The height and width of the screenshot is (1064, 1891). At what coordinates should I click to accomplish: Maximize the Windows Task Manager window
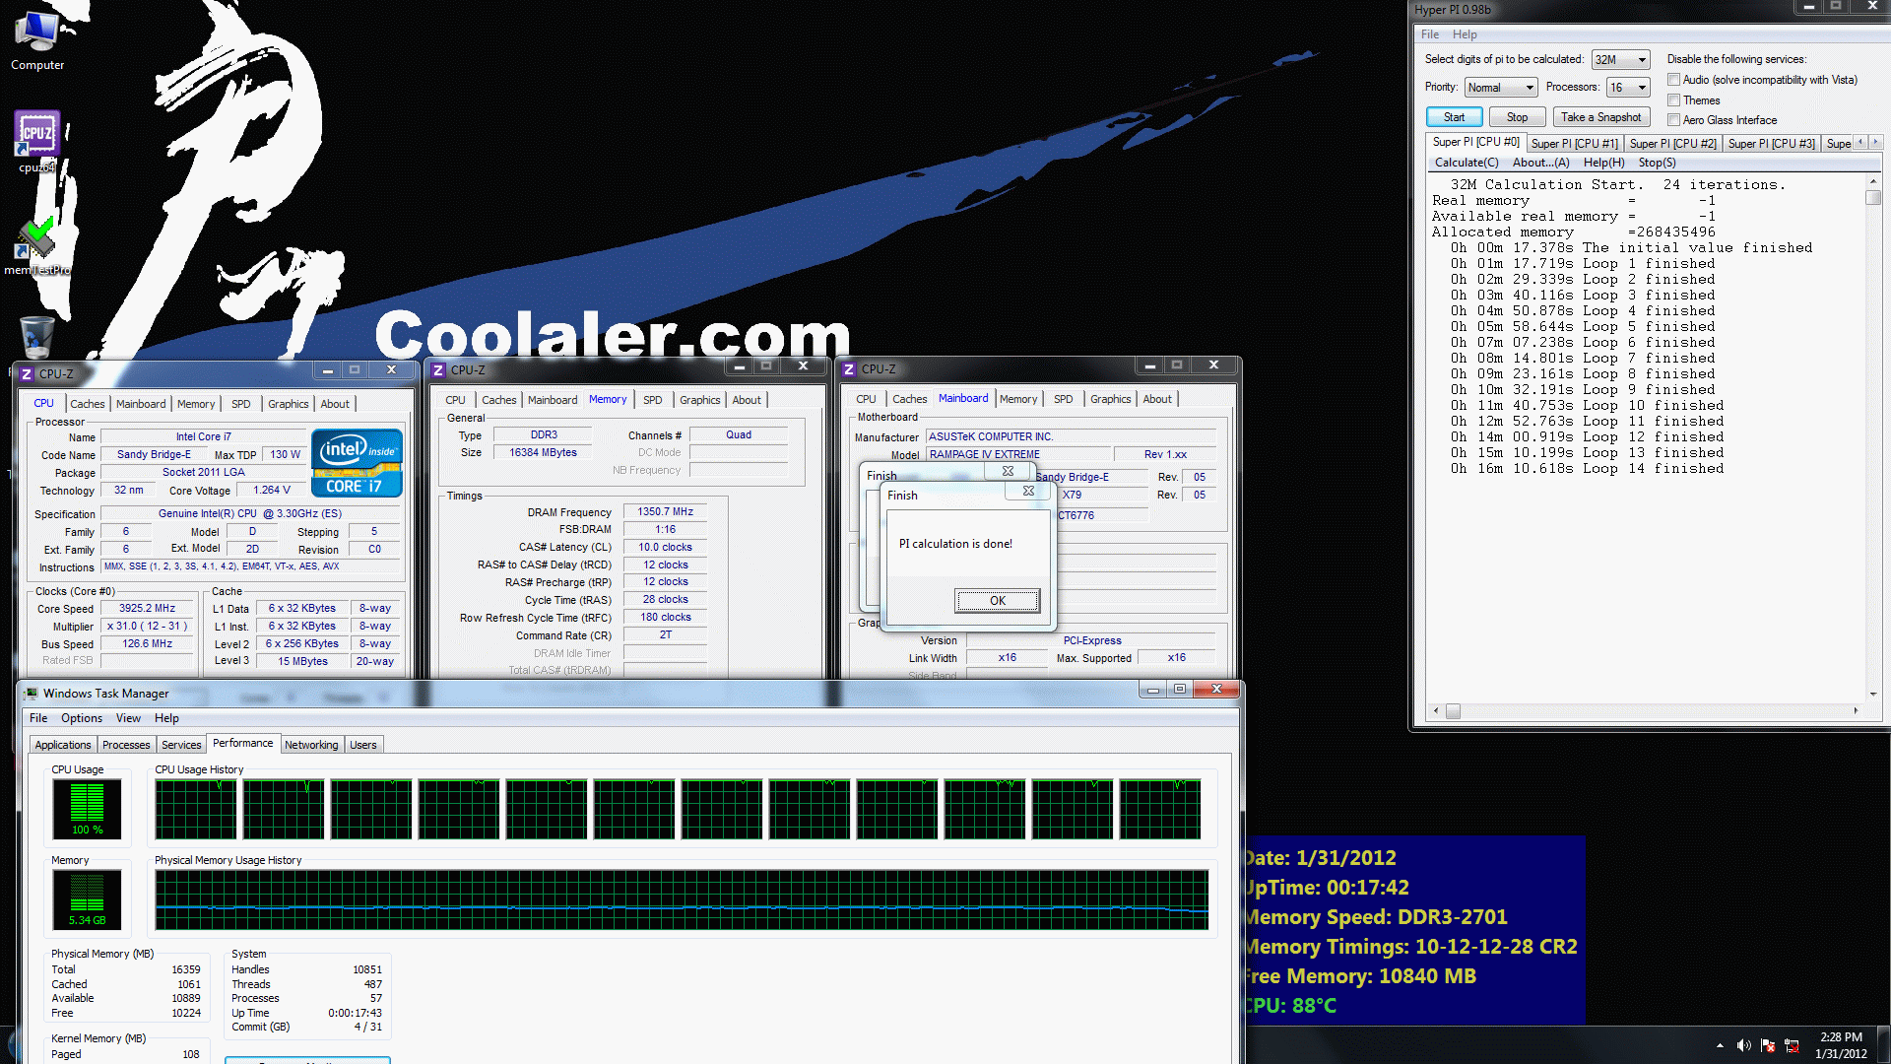point(1180,689)
